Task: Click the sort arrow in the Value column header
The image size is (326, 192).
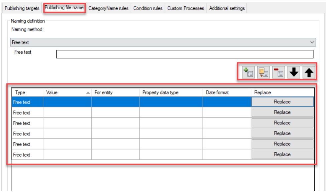Action: coord(88,93)
